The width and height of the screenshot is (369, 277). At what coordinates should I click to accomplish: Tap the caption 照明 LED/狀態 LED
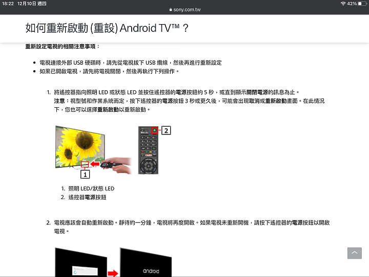[91, 188]
